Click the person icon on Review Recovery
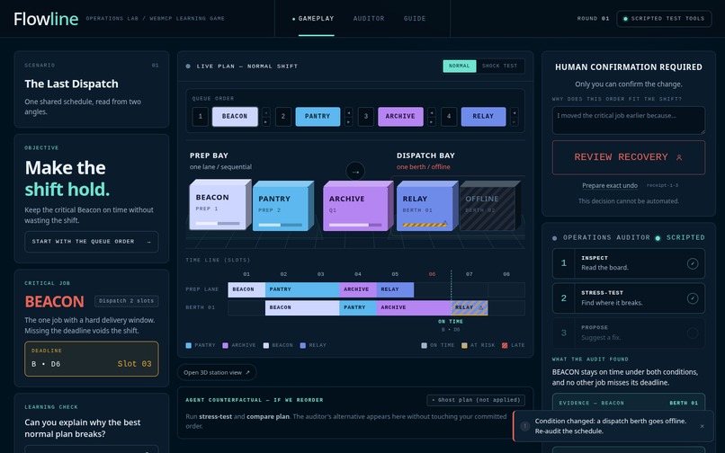Image resolution: width=725 pixels, height=453 pixels. click(x=679, y=157)
